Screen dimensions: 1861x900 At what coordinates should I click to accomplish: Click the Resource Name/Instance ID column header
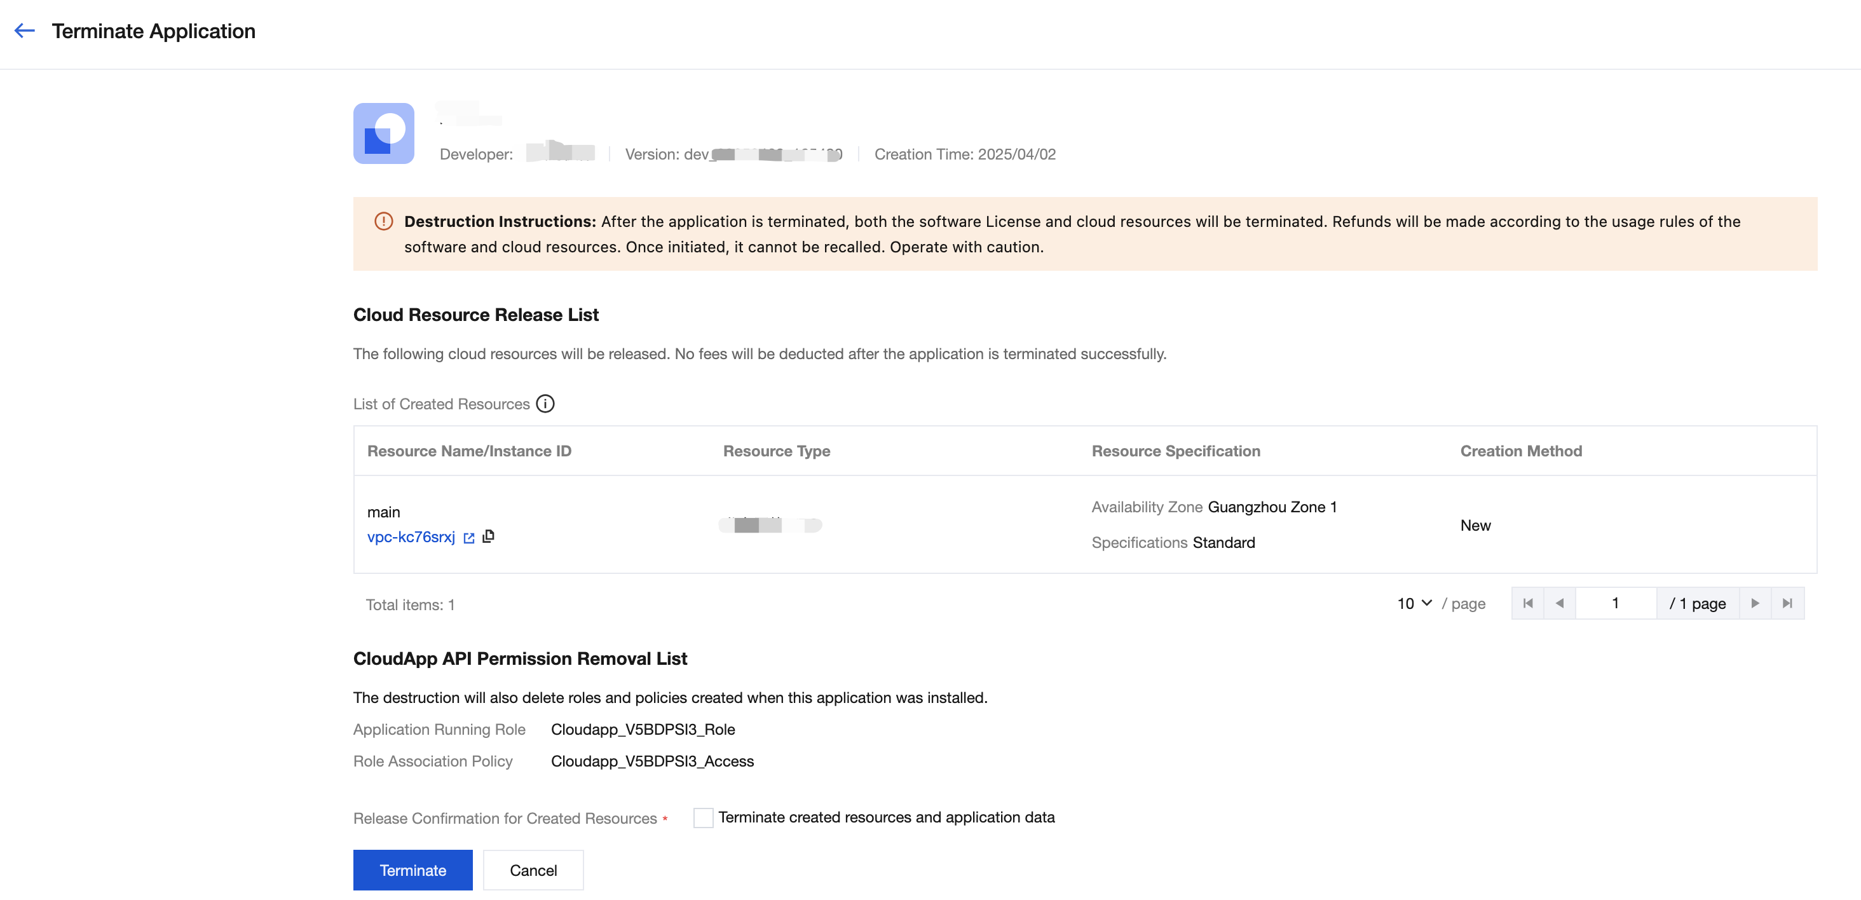[x=469, y=451]
